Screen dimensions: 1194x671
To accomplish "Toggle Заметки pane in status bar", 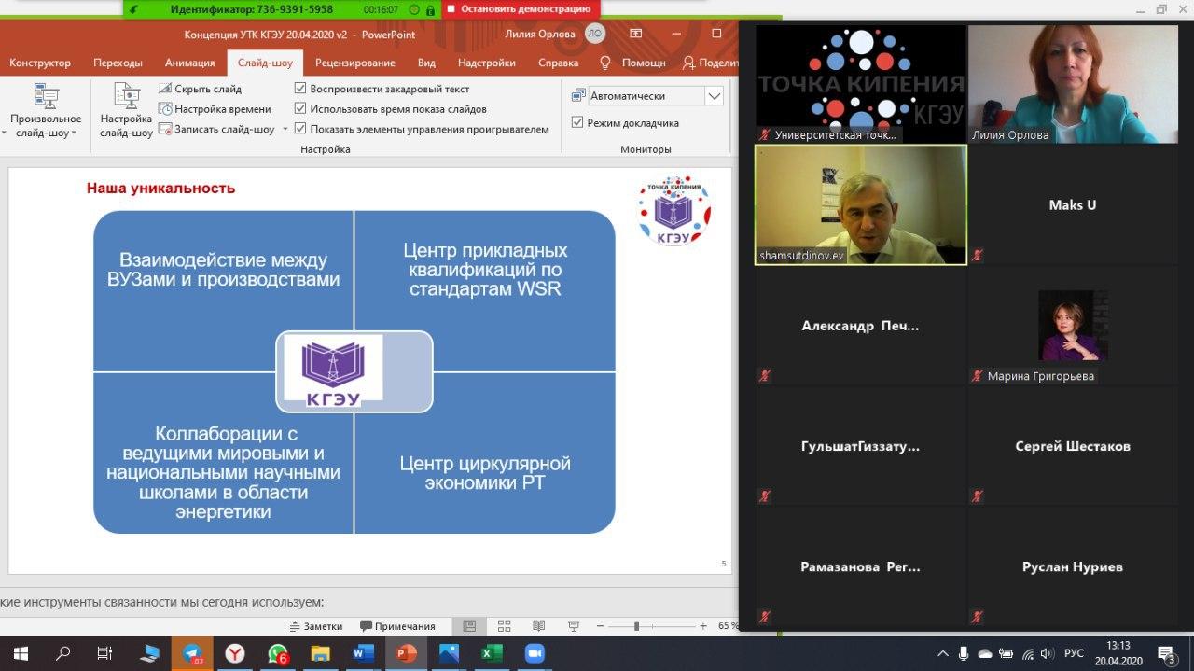I will point(316,626).
